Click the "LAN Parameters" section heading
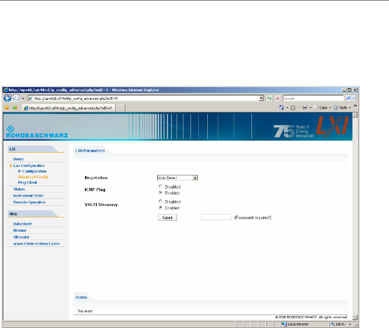 90,151
